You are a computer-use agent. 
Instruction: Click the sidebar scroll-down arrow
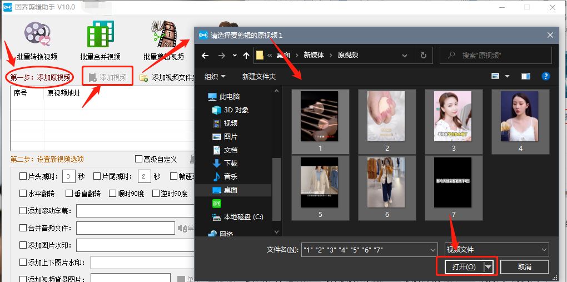(277, 232)
